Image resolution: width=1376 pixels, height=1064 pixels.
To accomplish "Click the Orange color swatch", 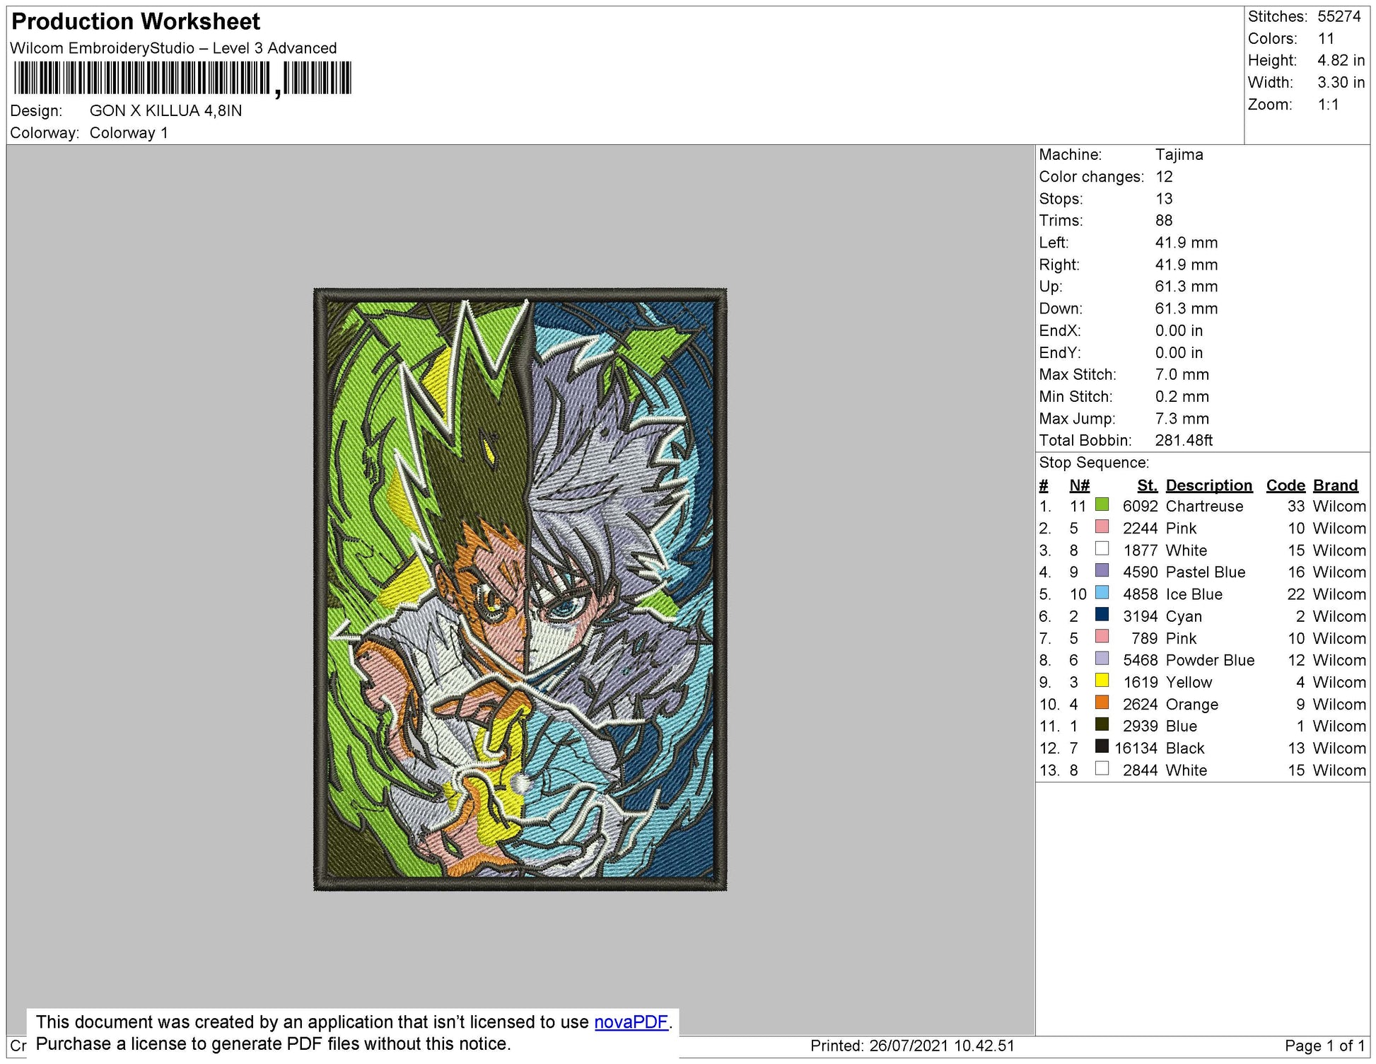I will tap(1101, 702).
